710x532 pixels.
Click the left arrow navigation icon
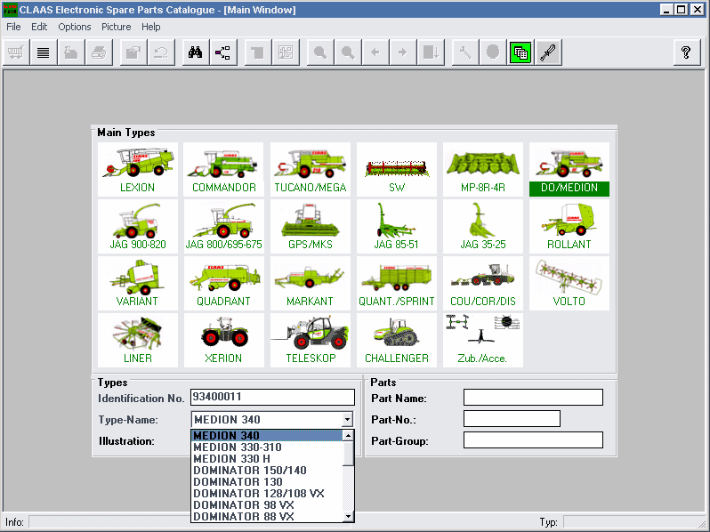point(375,52)
